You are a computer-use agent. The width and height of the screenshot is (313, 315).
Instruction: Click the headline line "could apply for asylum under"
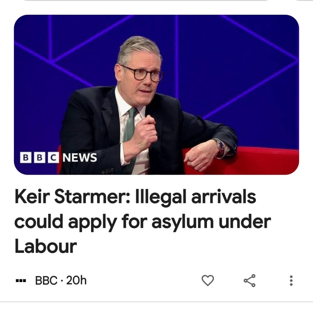pyautogui.click(x=143, y=222)
